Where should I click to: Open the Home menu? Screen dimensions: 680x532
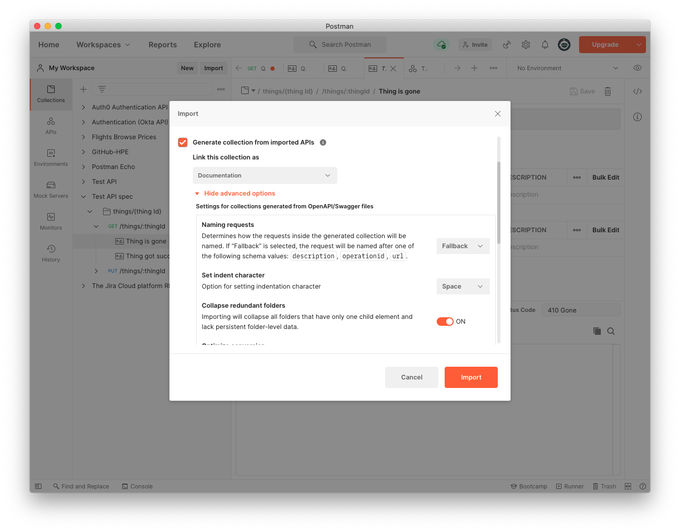[x=49, y=45]
